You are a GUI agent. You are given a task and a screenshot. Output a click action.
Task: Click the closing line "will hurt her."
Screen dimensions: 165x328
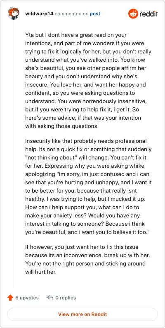pyautogui.click(x=41, y=273)
